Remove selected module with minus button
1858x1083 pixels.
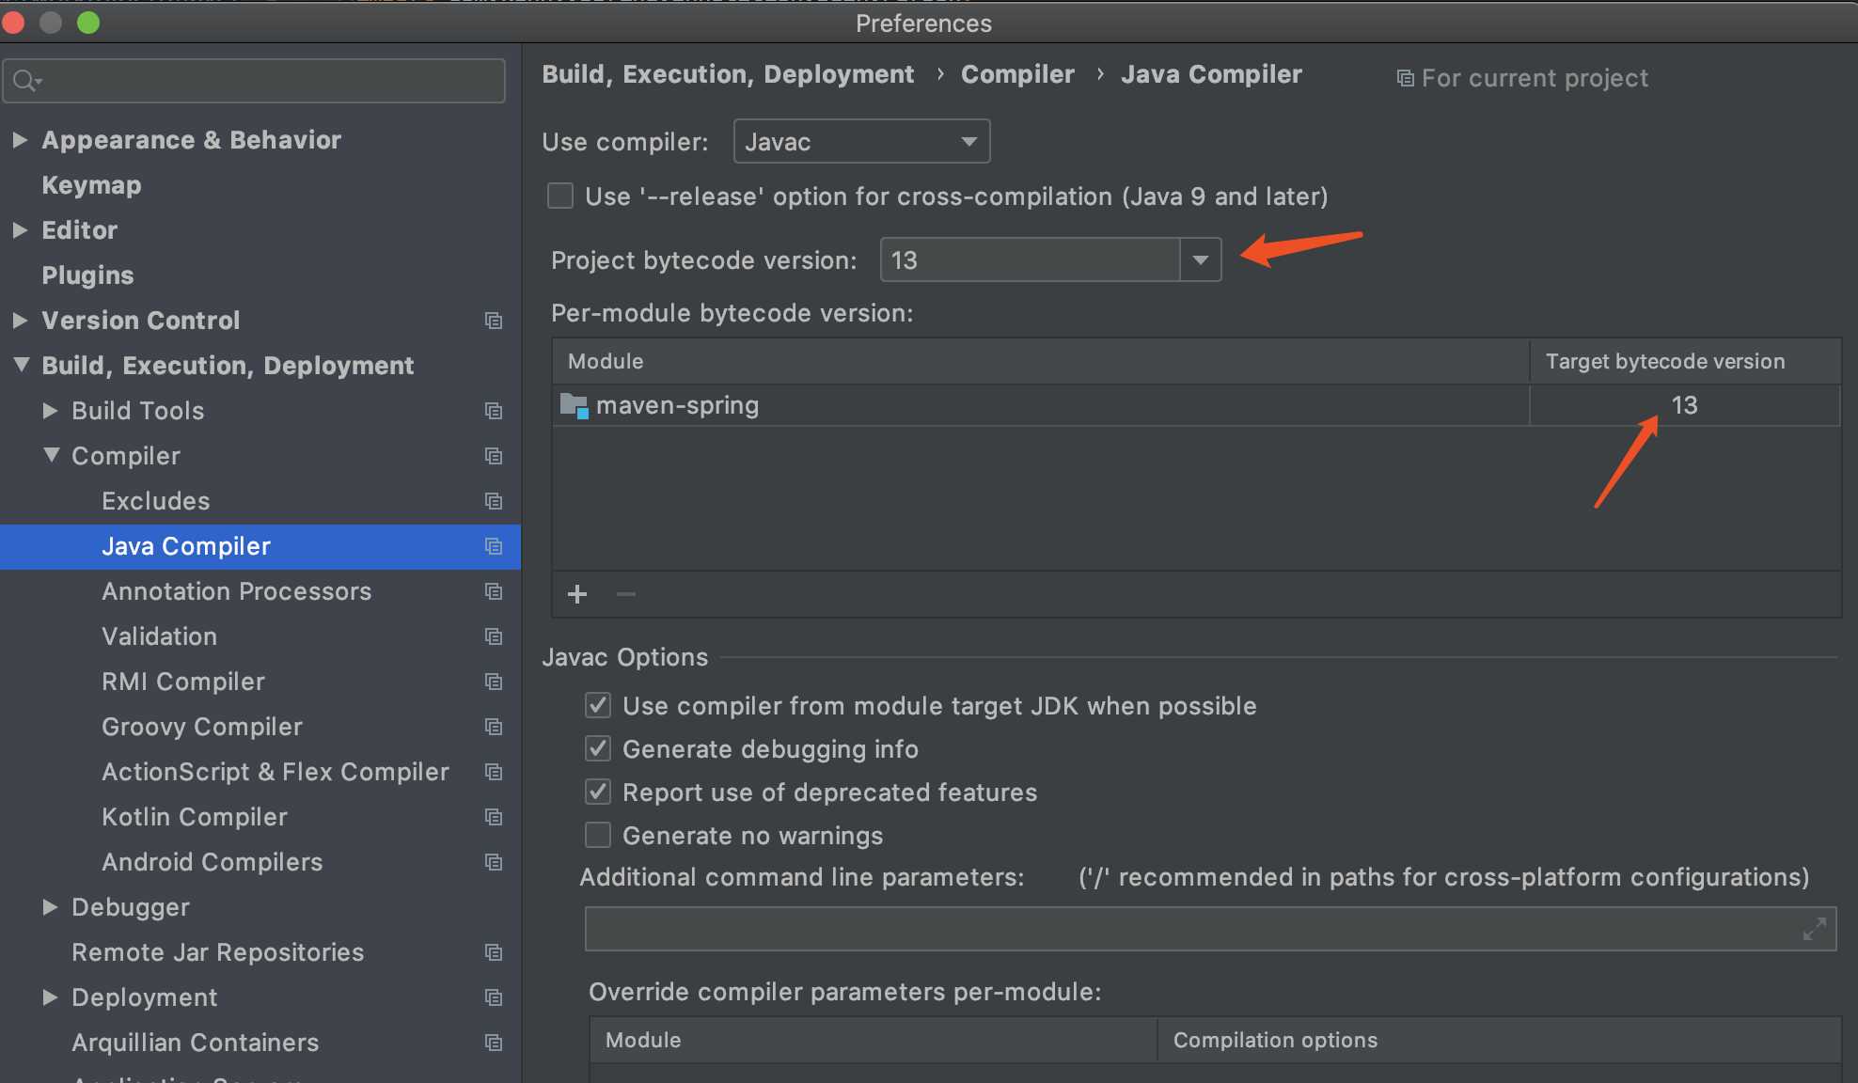(626, 594)
